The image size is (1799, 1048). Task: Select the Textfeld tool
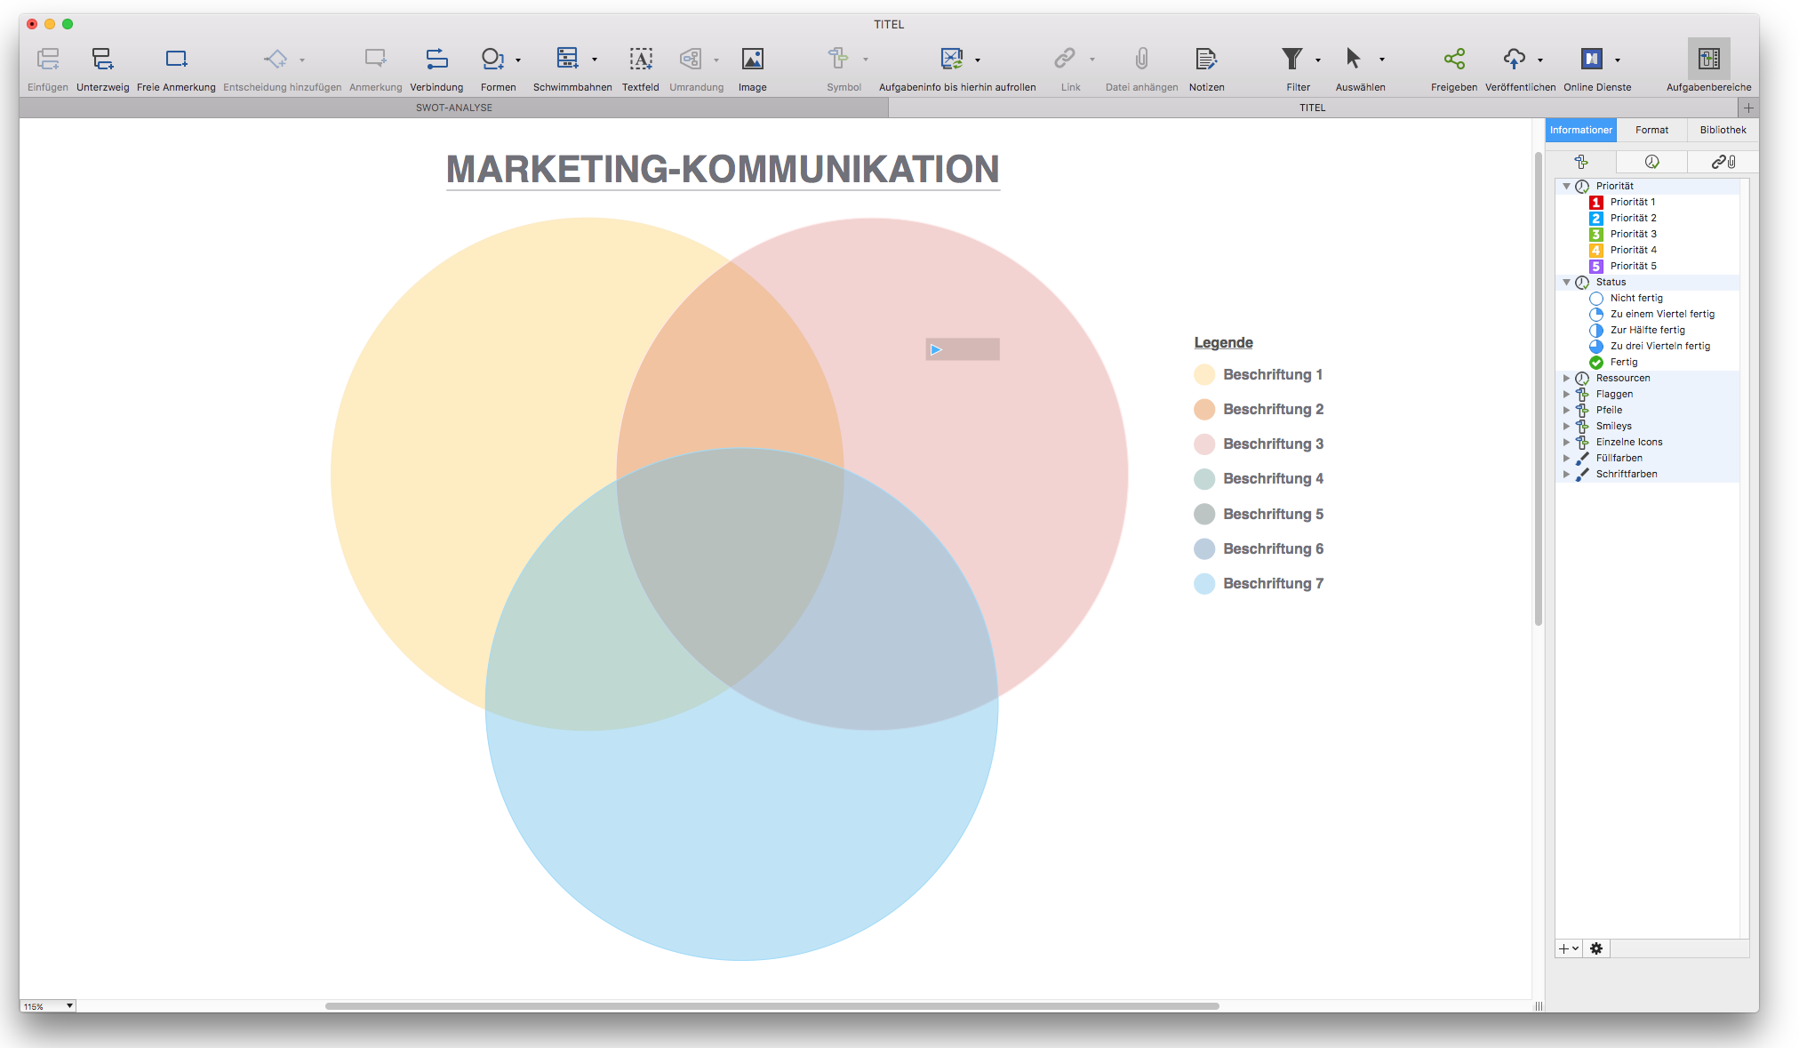tap(640, 59)
